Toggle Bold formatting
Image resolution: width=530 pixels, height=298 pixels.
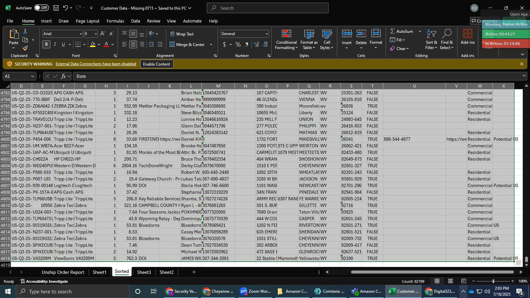pos(46,44)
